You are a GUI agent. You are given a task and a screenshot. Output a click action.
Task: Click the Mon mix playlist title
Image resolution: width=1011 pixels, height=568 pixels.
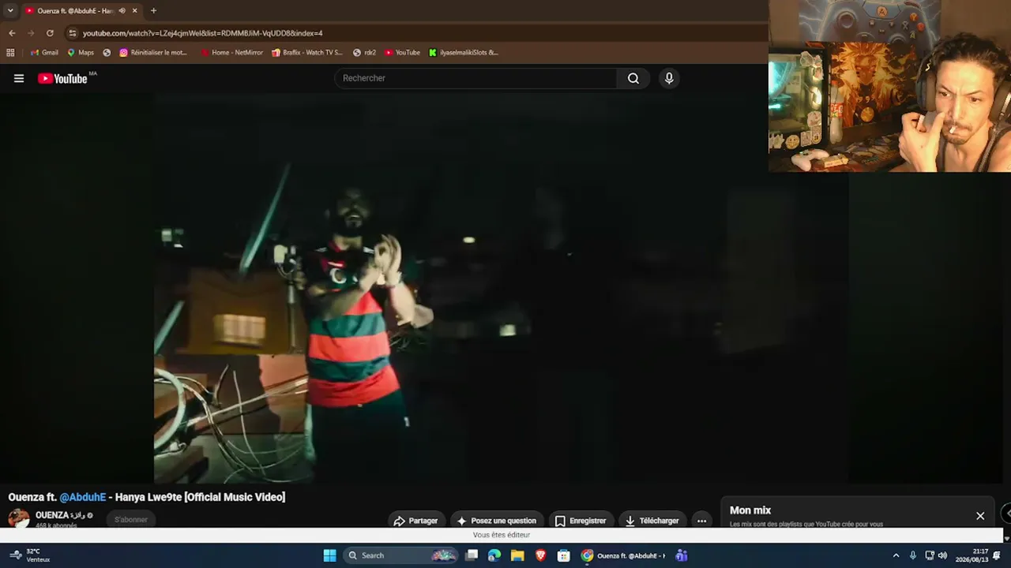750,510
